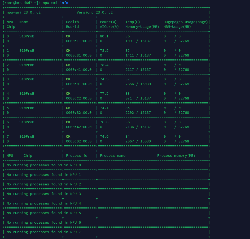
Task: Select the version text '23.0.rc2' after Version:
Action: pos(104,12)
